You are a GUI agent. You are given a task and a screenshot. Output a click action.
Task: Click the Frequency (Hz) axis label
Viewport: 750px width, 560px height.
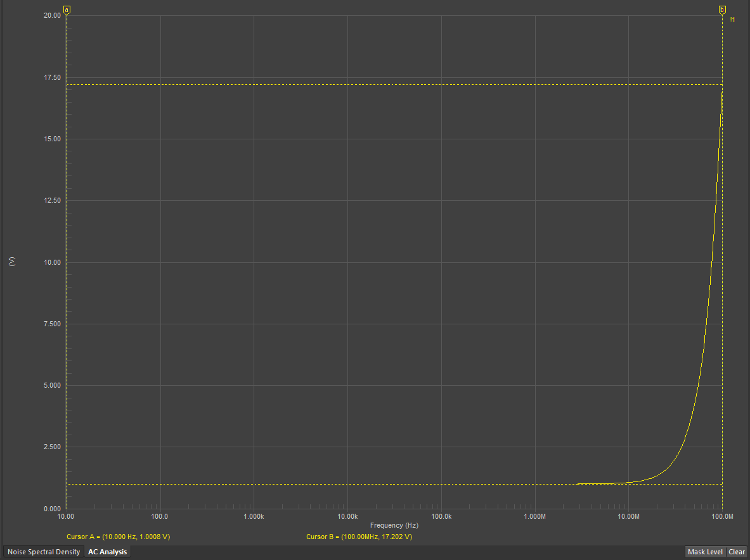(394, 525)
